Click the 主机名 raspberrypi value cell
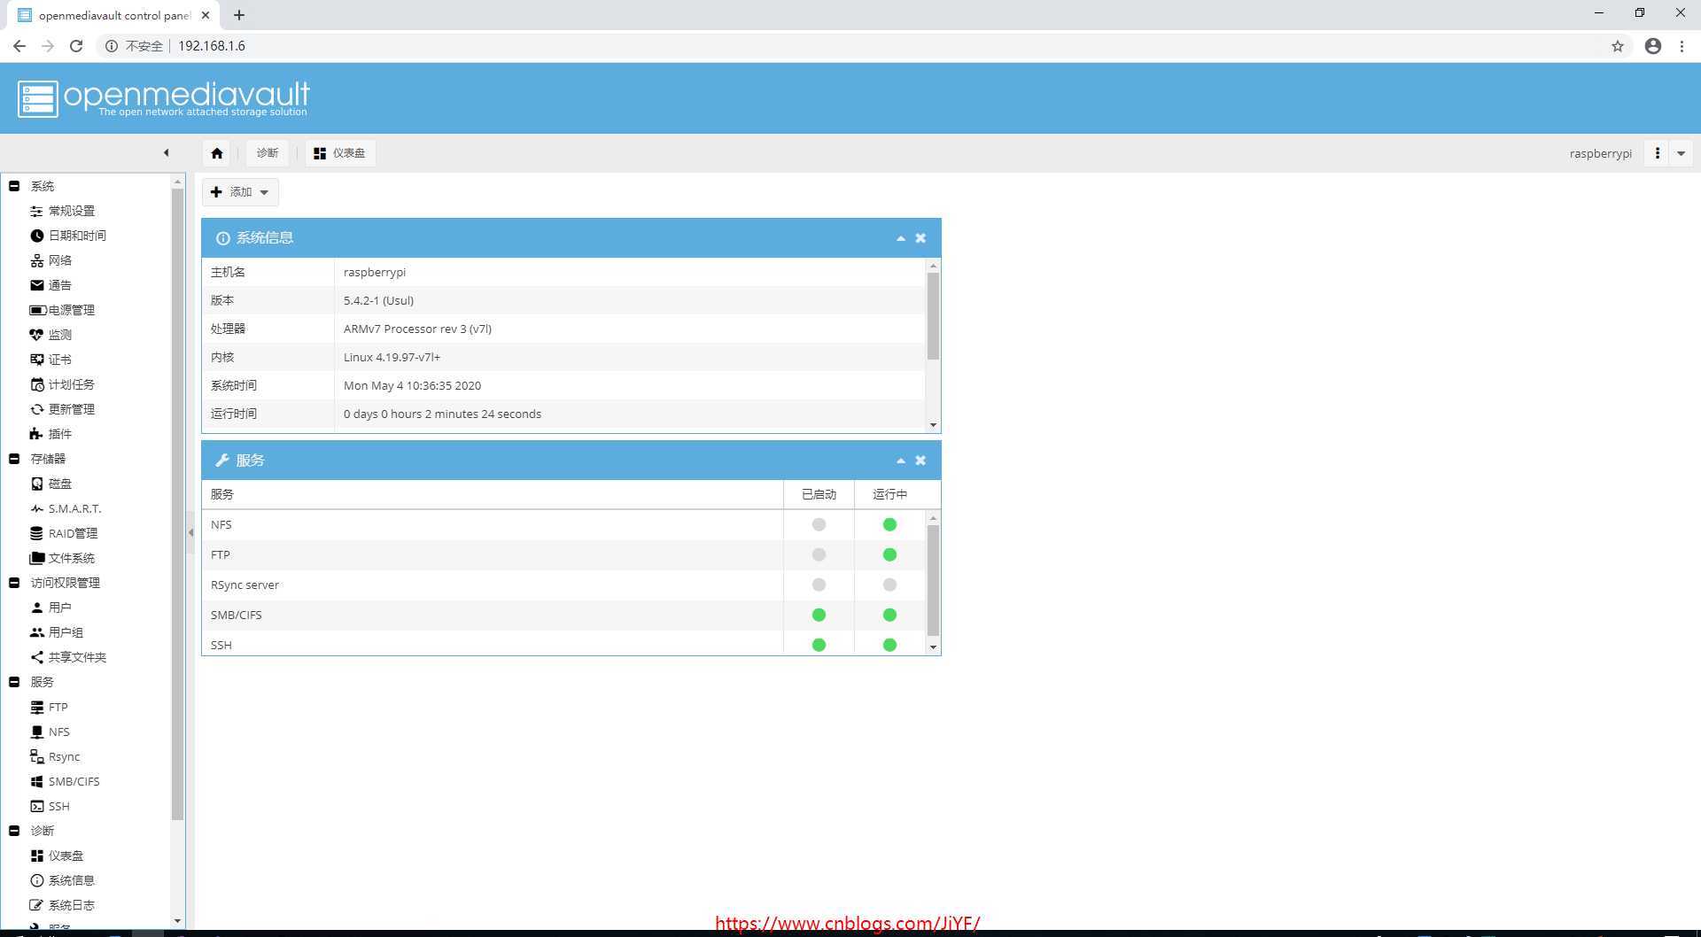 630,272
